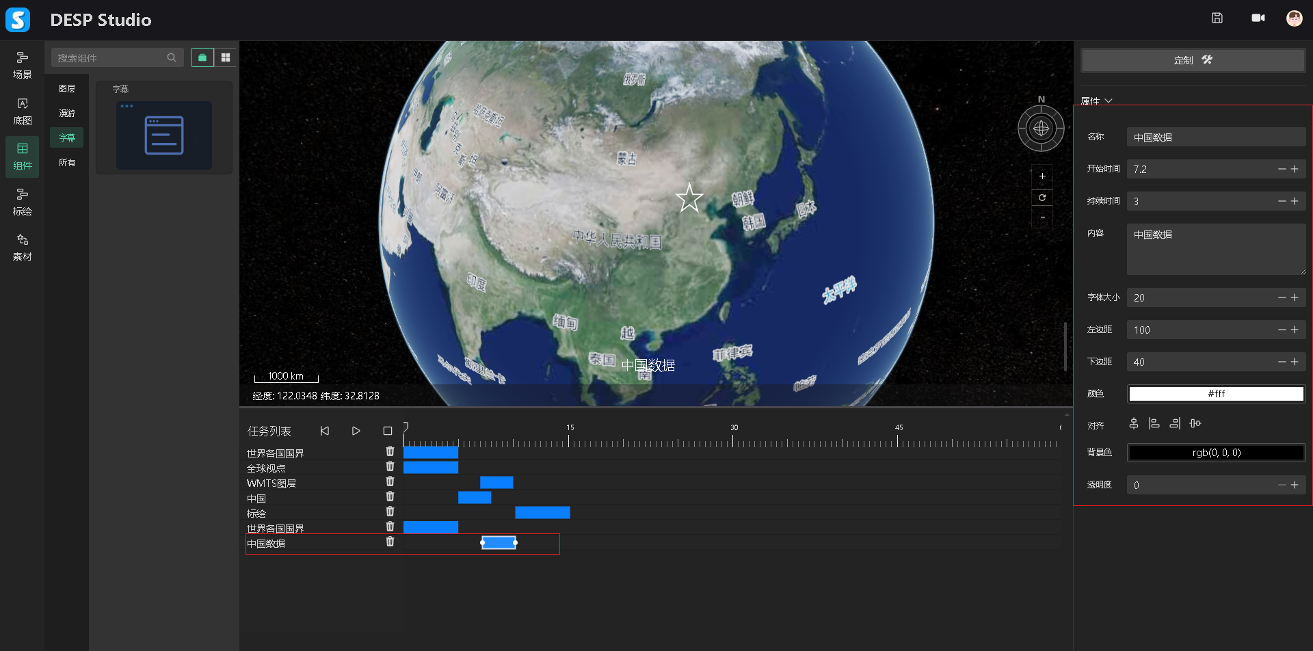
Task: Select the 字幕 component thumbnail
Action: coord(163,135)
